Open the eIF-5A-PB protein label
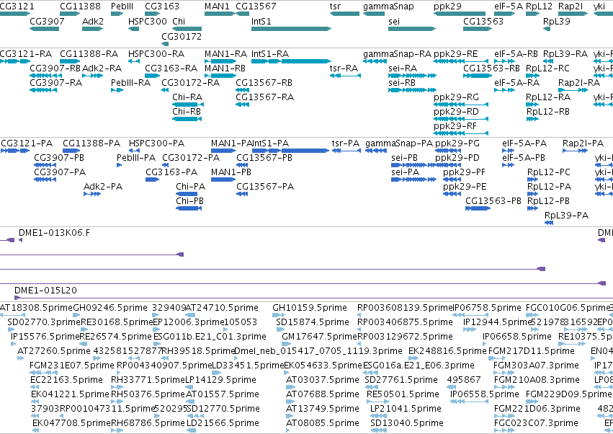 pos(524,158)
